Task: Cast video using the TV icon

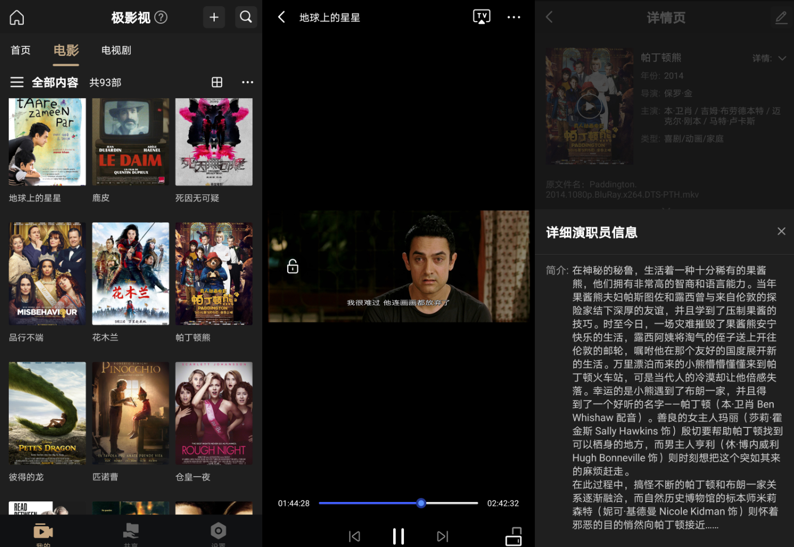Action: click(481, 17)
